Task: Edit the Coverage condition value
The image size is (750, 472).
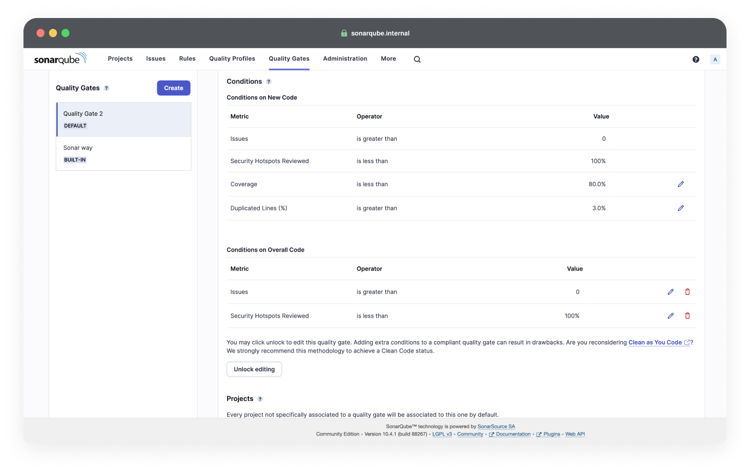Action: click(x=681, y=184)
